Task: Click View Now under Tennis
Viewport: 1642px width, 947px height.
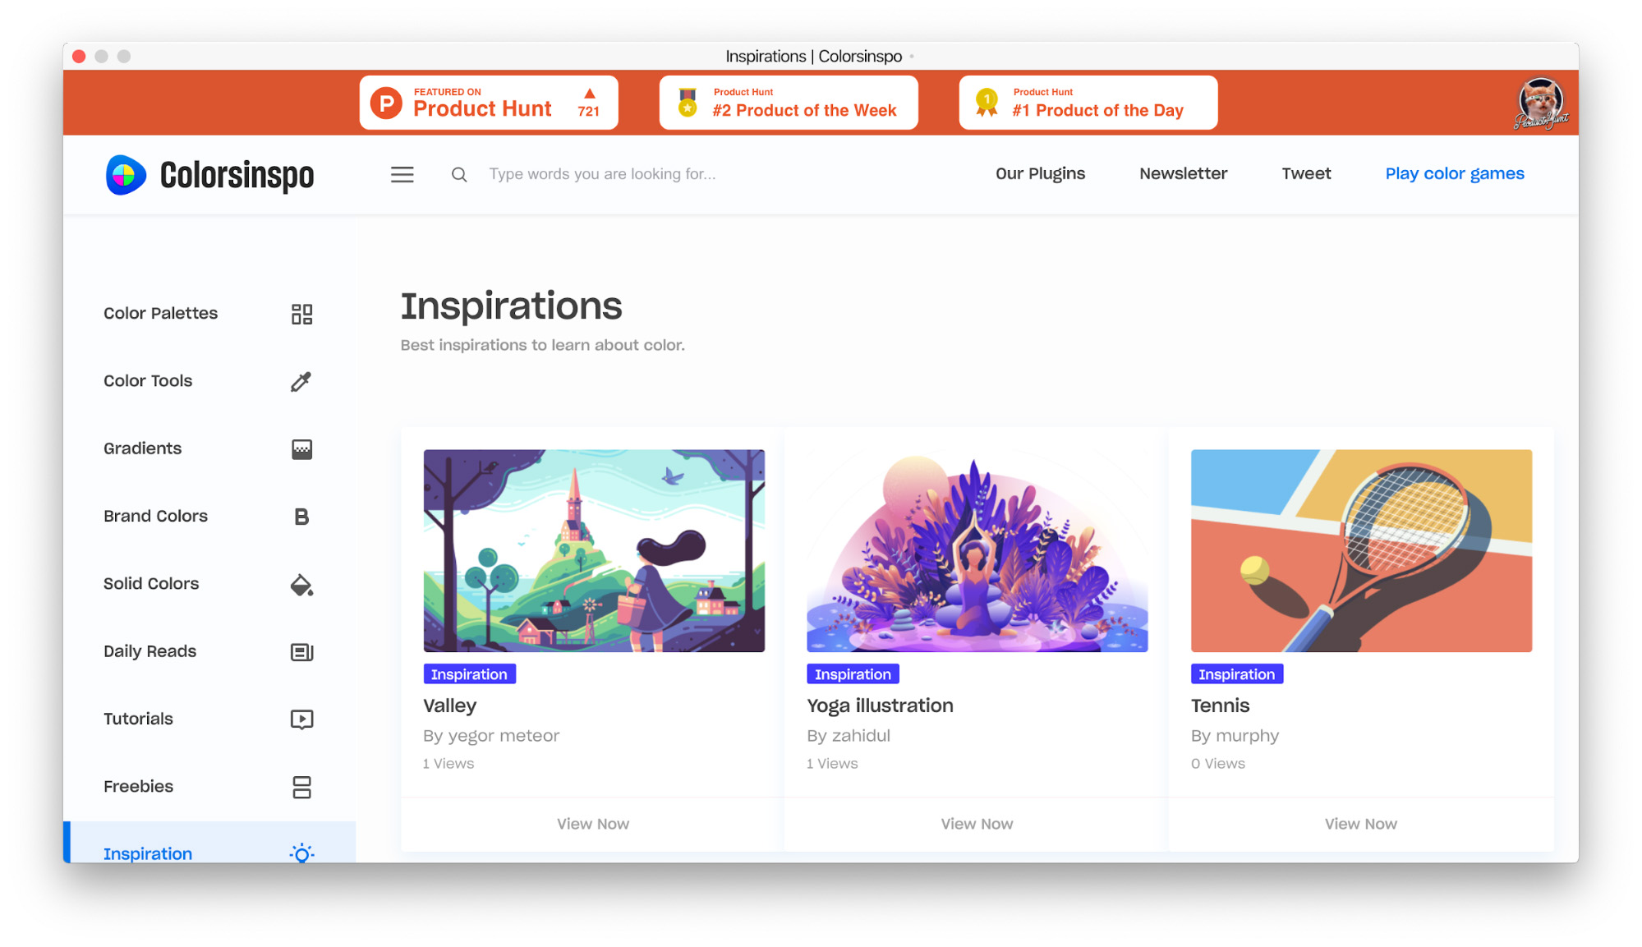Action: (x=1360, y=824)
